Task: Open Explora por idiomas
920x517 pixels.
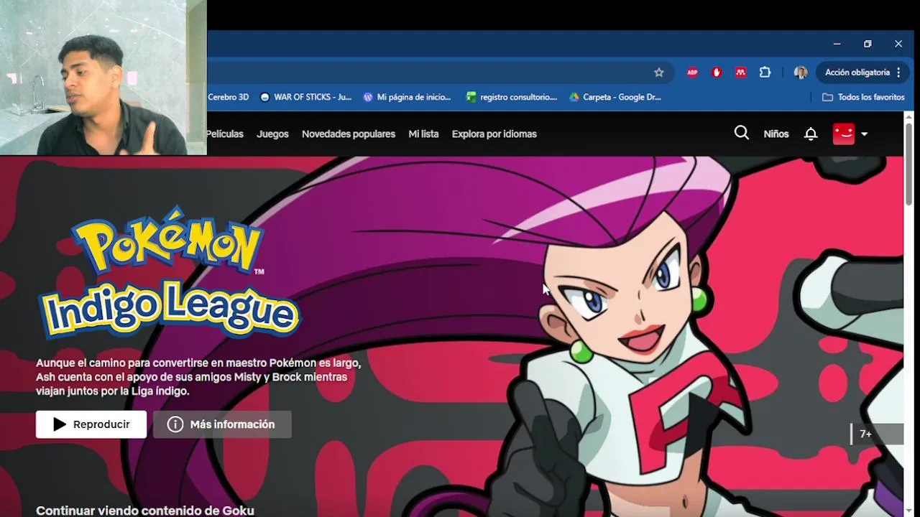Action: coord(494,134)
